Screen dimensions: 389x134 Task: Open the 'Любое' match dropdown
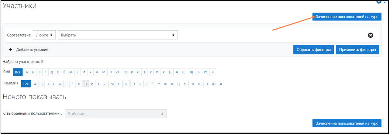click(x=44, y=35)
